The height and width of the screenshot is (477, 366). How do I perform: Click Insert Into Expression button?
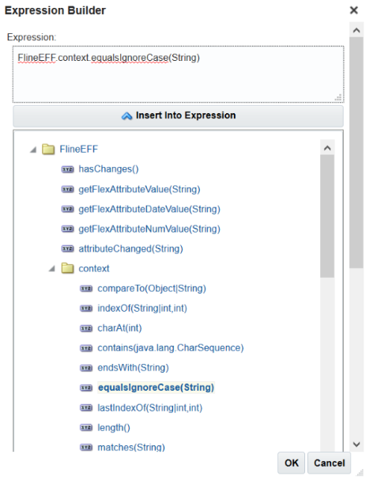click(x=178, y=115)
